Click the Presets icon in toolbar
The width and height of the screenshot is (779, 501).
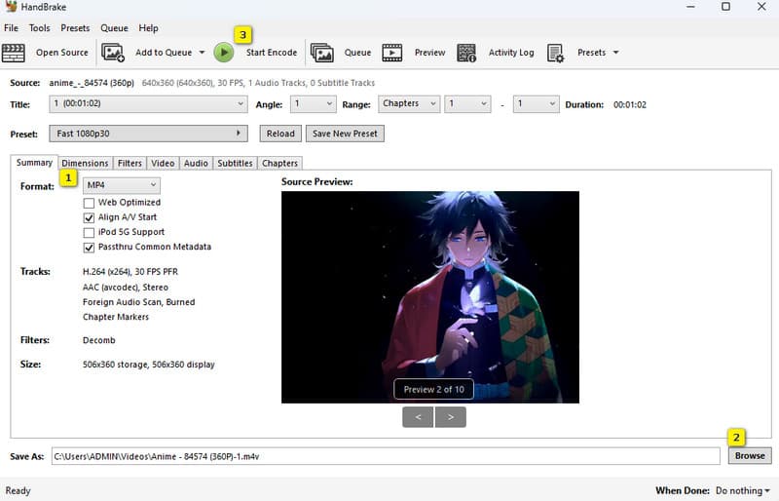[x=556, y=53]
